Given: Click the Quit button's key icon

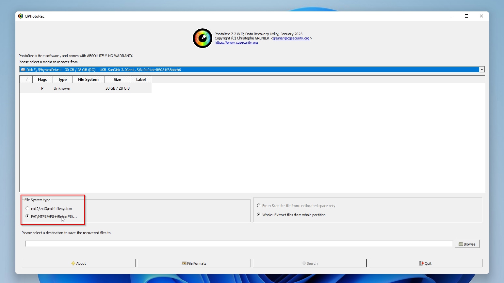Looking at the screenshot, I should pyautogui.click(x=421, y=263).
